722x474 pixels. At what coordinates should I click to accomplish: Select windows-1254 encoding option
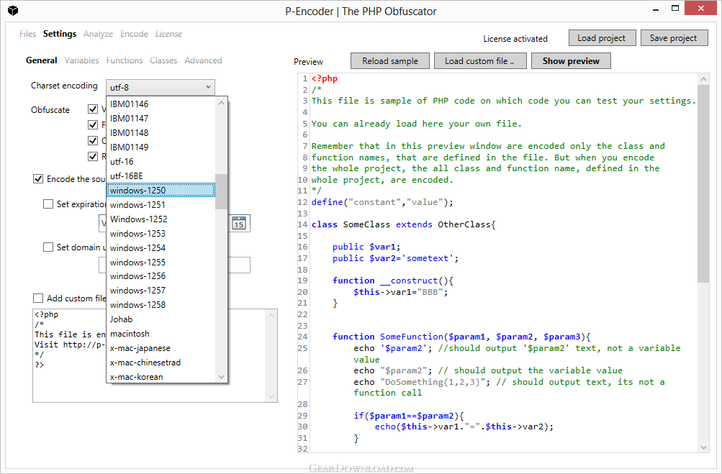coord(161,247)
